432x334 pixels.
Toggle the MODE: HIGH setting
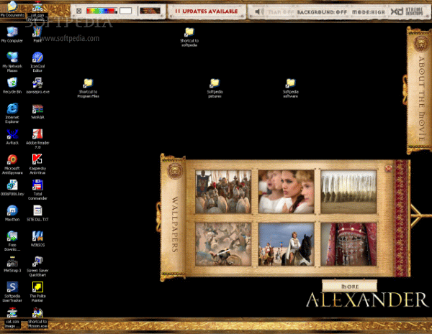point(369,12)
